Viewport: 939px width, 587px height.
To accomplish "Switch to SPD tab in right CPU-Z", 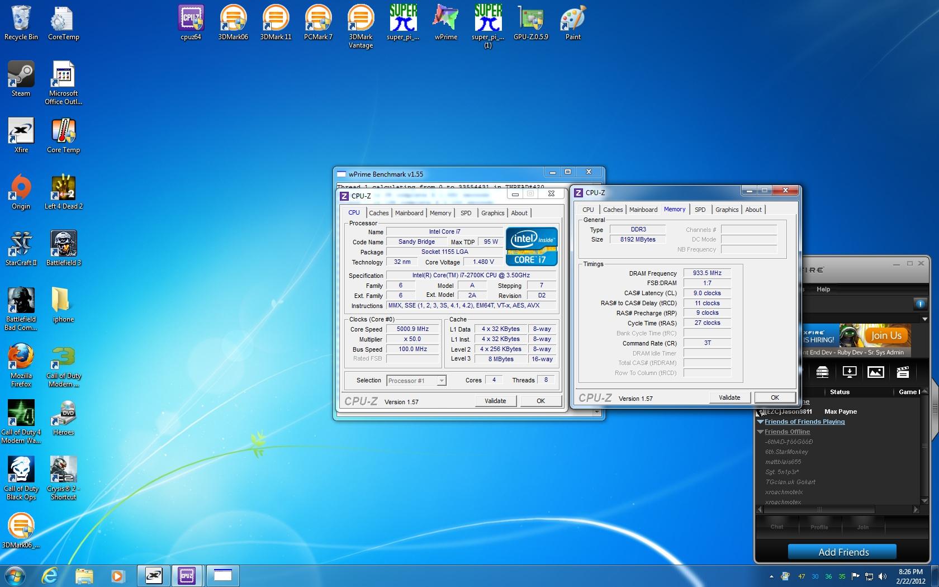I will tap(700, 210).
